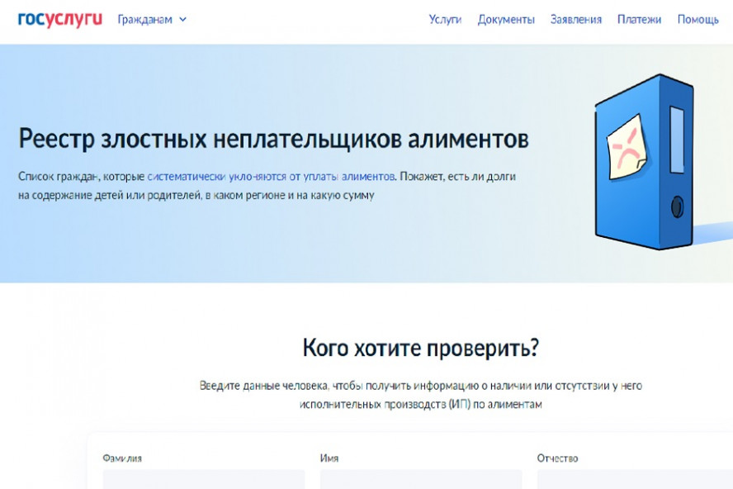Follow the link систематически уклоняются от уплаты алиментов
The width and height of the screenshot is (733, 489).
pyautogui.click(x=271, y=177)
